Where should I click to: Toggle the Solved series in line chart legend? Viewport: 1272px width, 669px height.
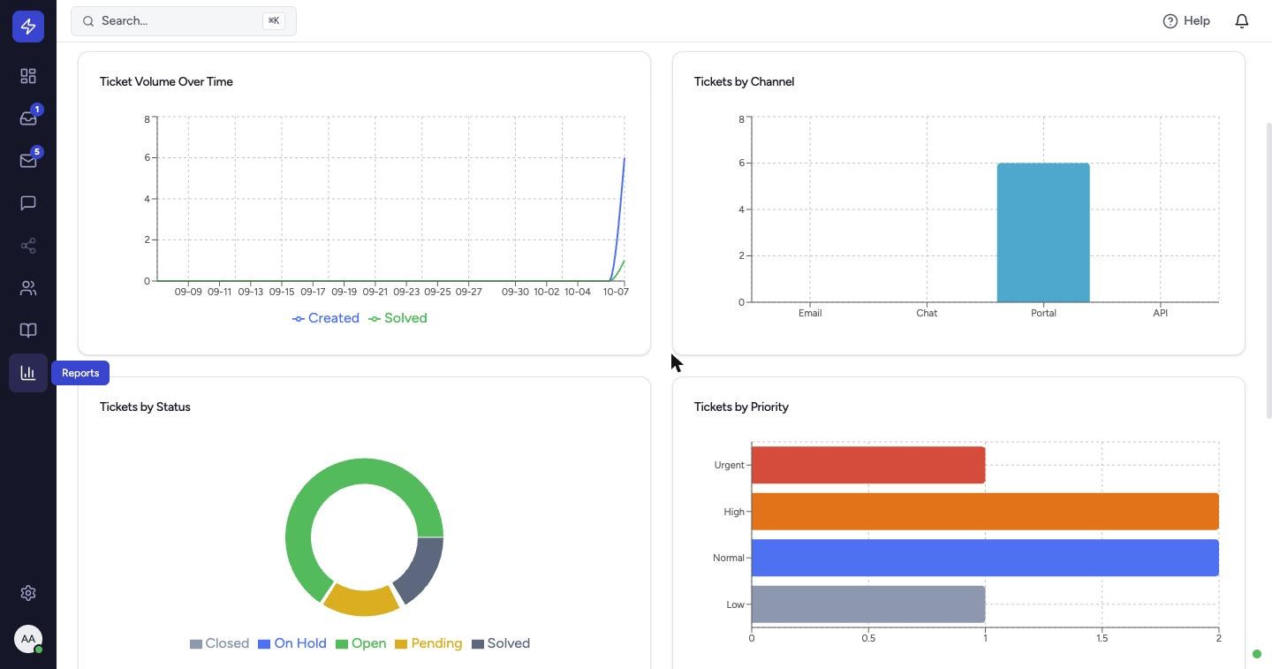tap(397, 318)
